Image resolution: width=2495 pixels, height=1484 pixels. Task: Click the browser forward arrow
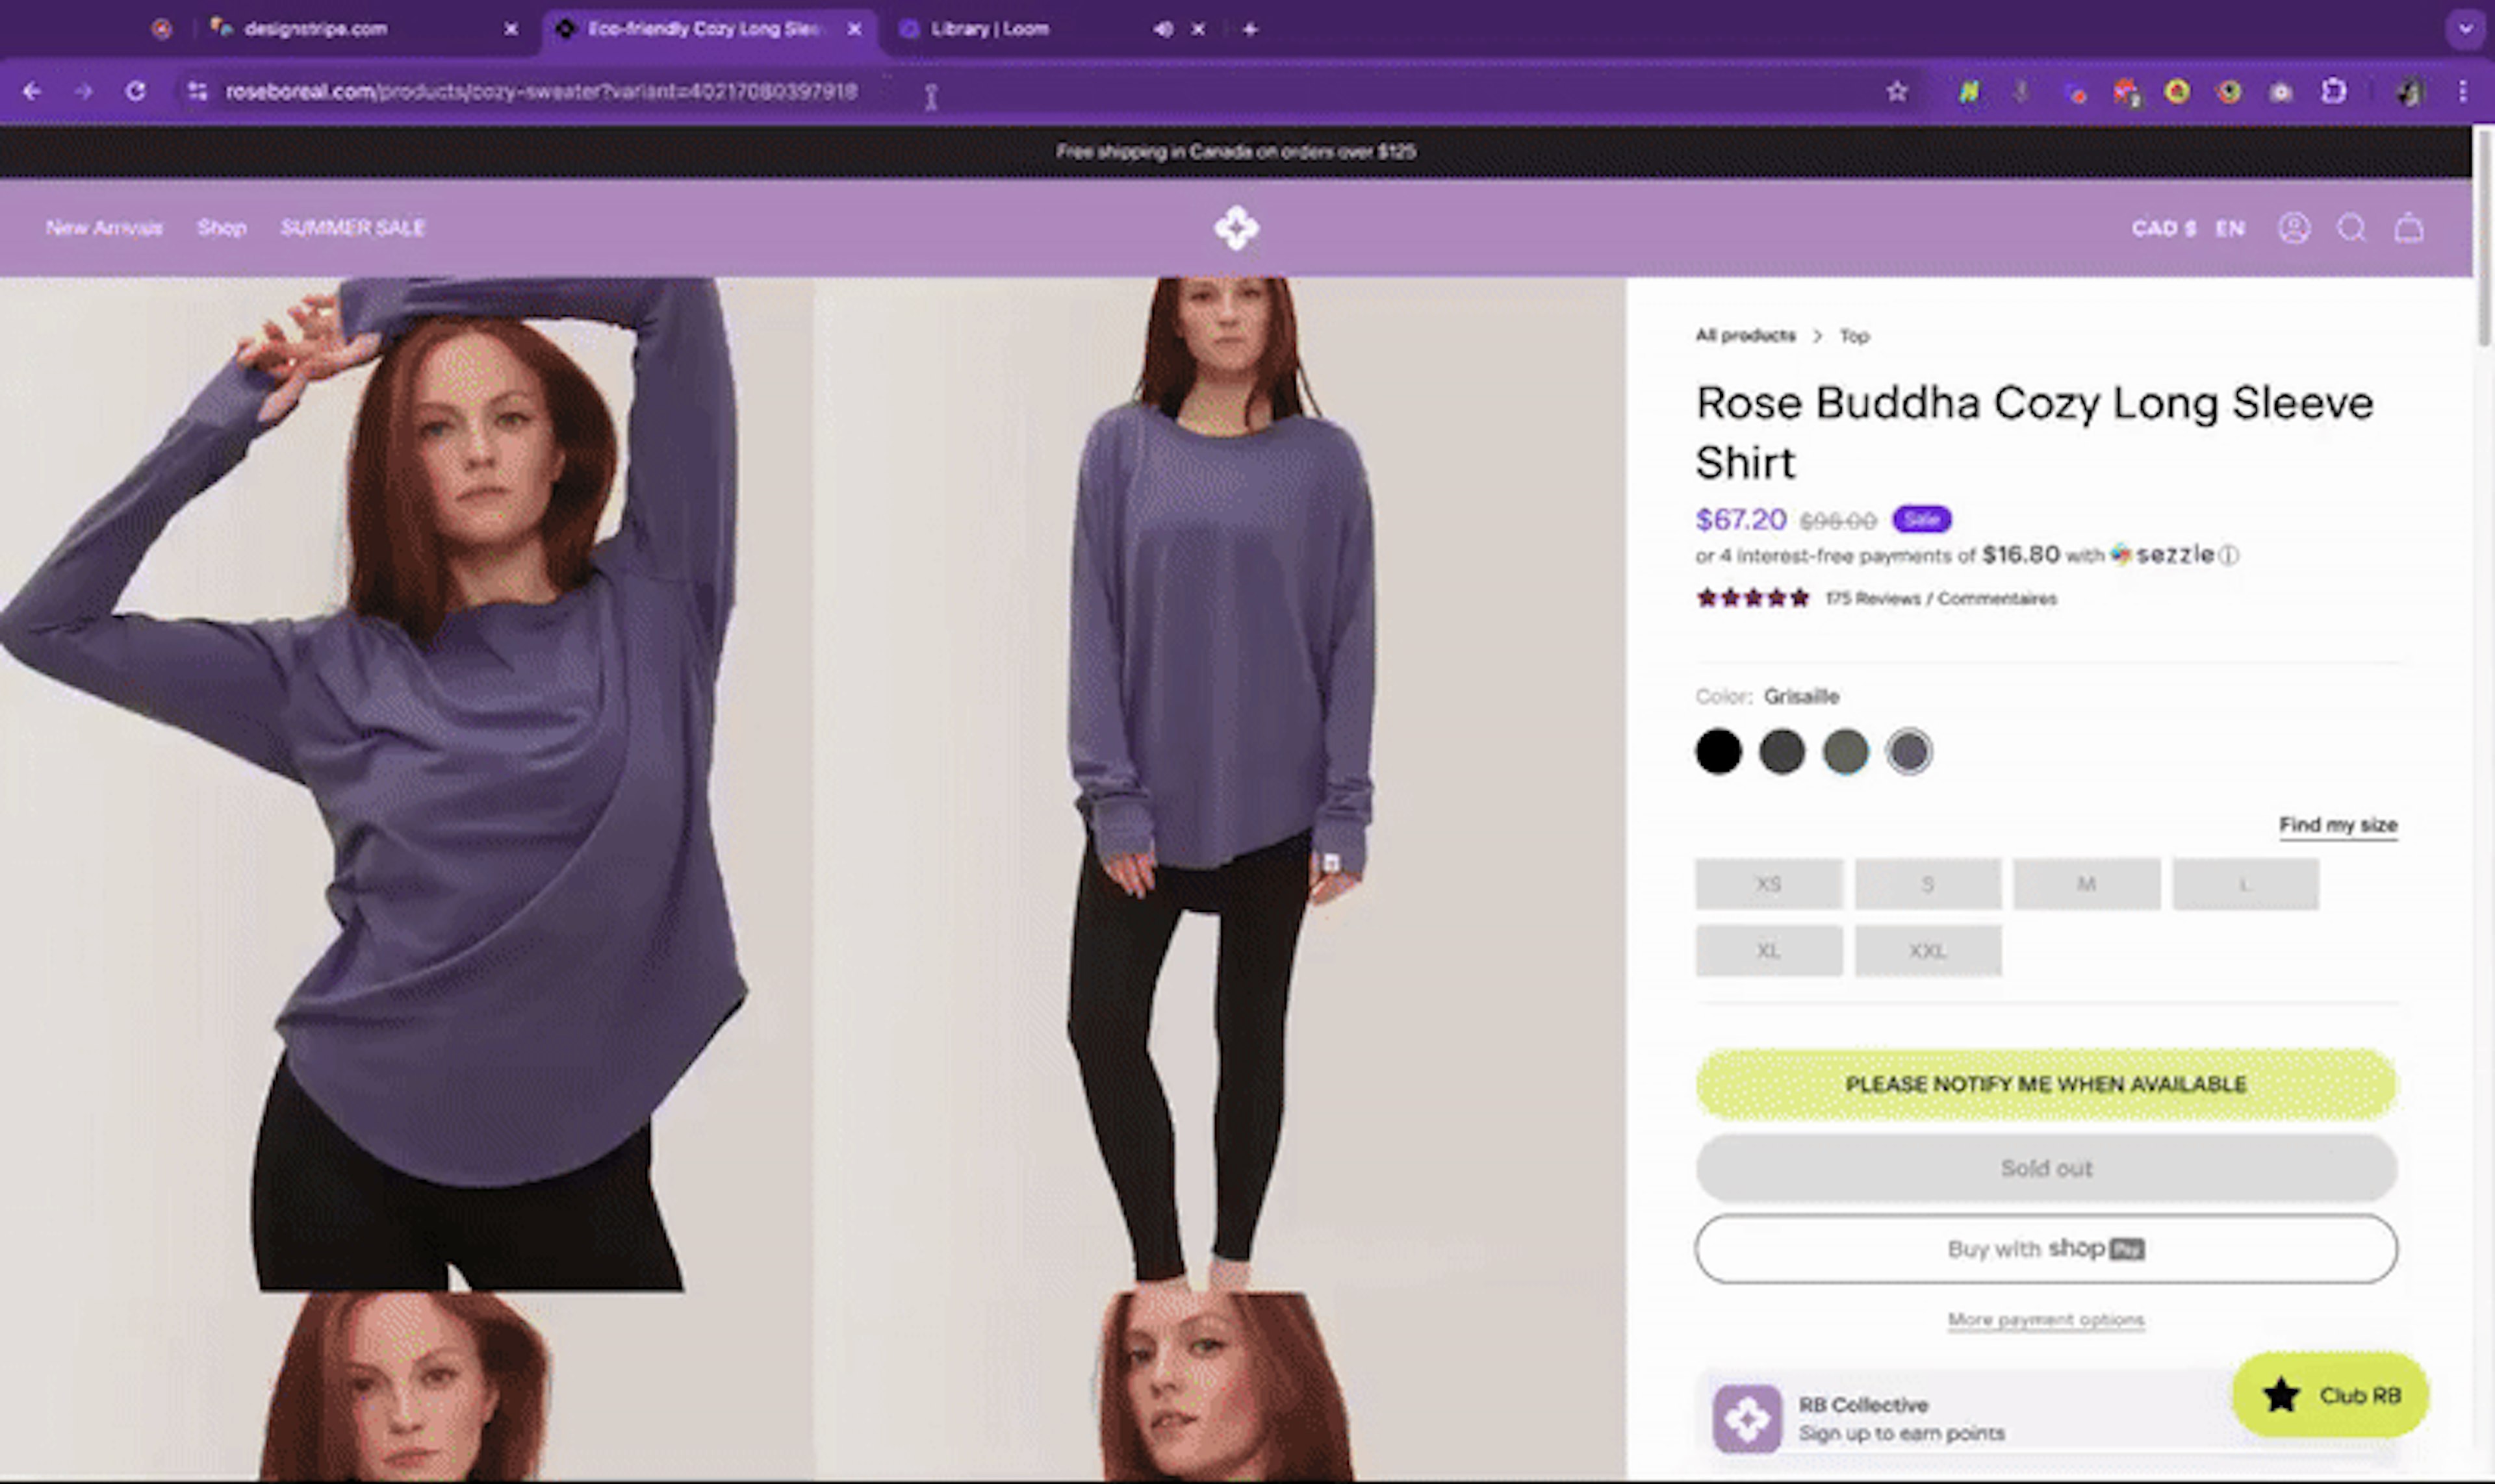click(x=83, y=91)
